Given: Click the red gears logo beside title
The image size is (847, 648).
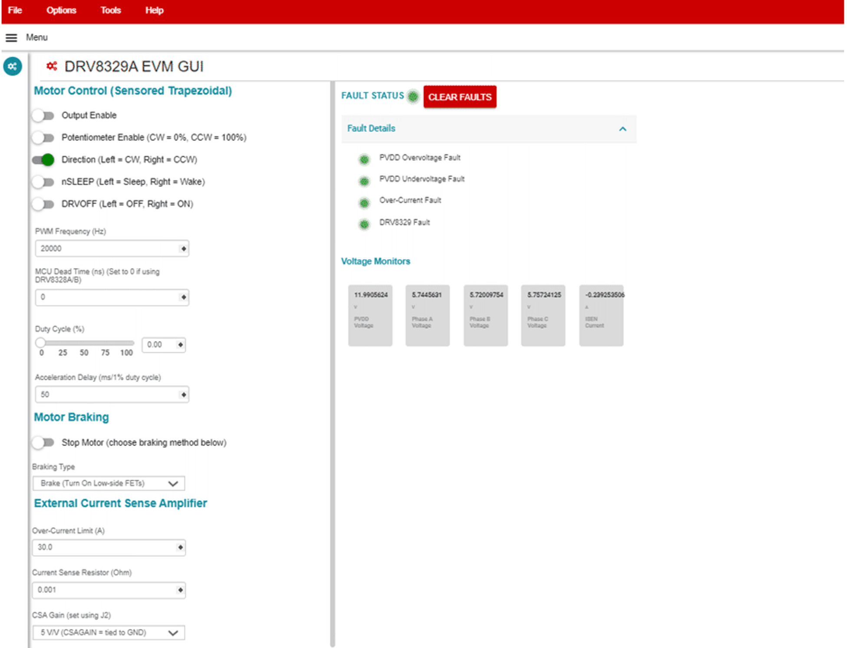Looking at the screenshot, I should (52, 66).
